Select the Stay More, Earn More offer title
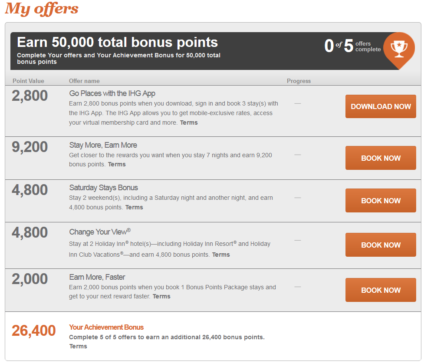This screenshot has height=364, width=424. point(103,145)
